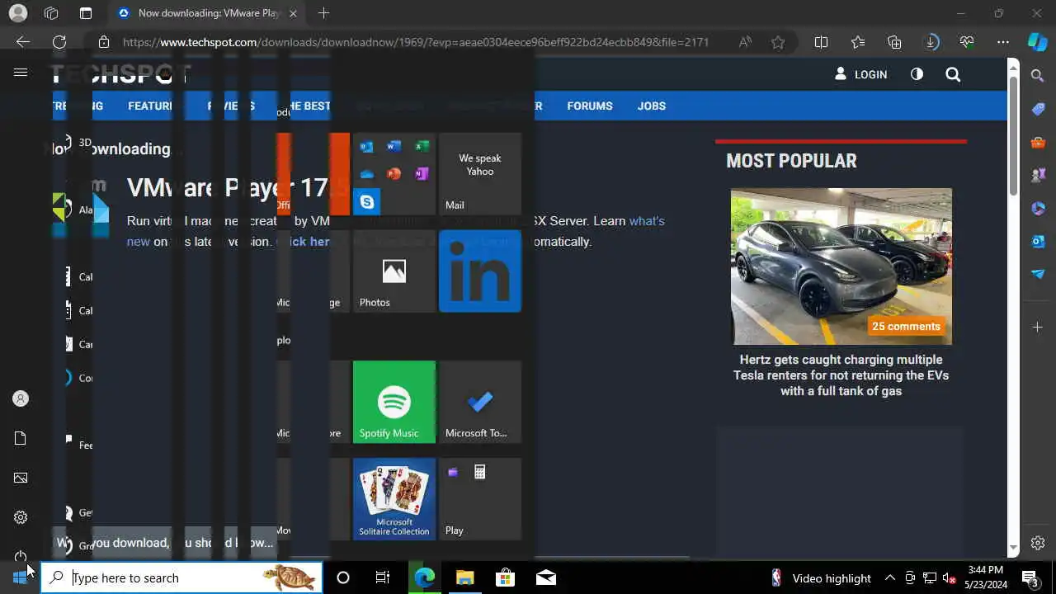Open the Microsoft 365 sidebar icon
The height and width of the screenshot is (594, 1056).
coord(1038,208)
